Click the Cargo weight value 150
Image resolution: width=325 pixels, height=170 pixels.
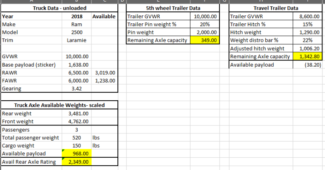point(77,146)
